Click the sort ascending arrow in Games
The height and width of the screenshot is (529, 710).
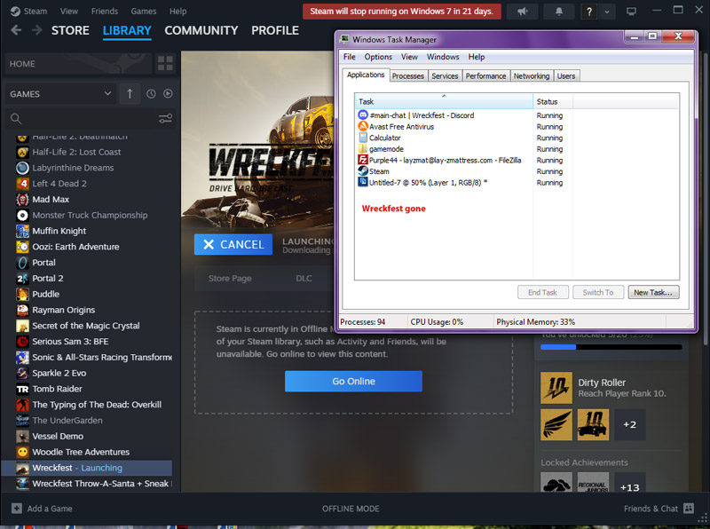pyautogui.click(x=130, y=94)
